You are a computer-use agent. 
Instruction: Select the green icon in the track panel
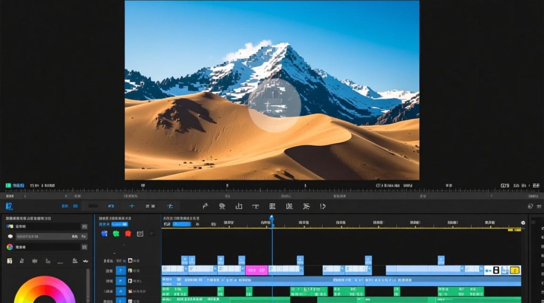pos(116,234)
